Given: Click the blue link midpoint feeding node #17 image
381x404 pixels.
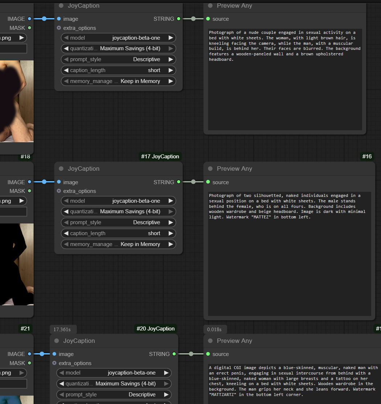Looking at the screenshot, I should (x=44, y=182).
